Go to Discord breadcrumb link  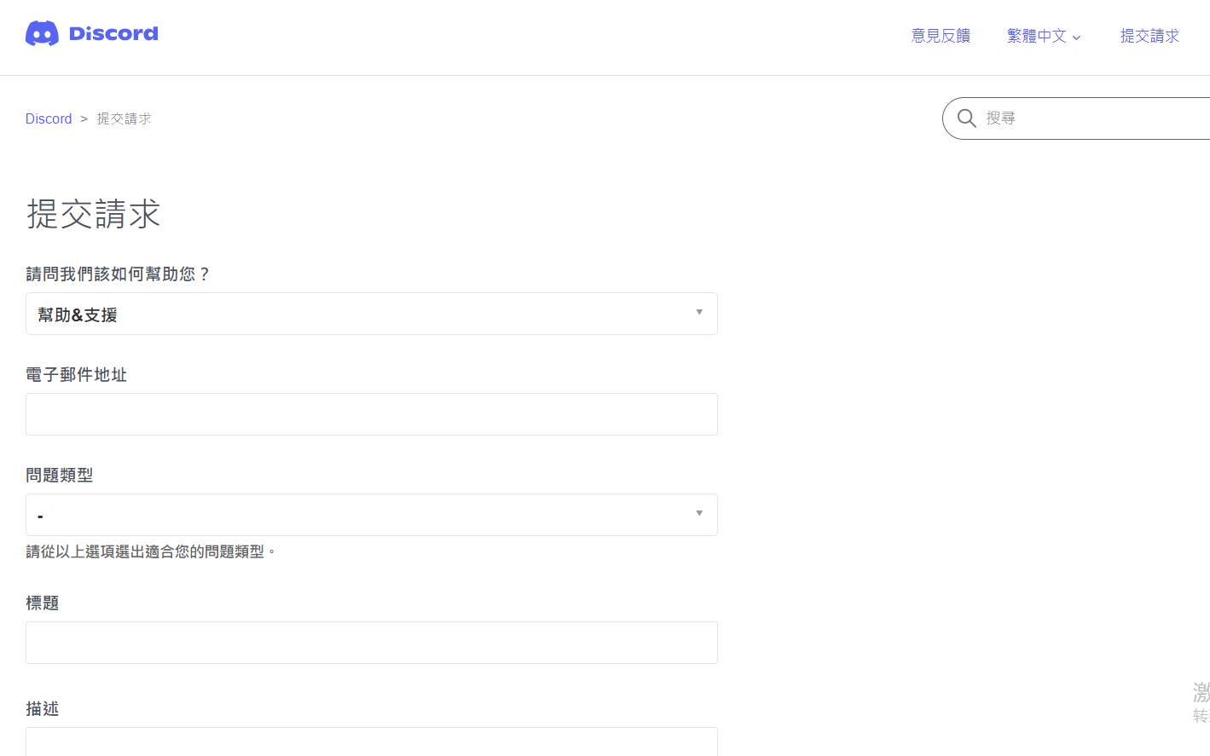pyautogui.click(x=49, y=118)
